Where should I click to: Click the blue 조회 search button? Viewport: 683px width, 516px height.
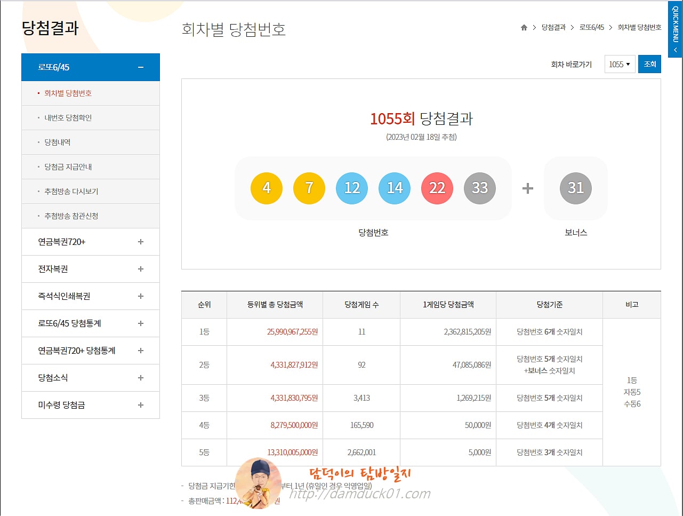point(649,64)
